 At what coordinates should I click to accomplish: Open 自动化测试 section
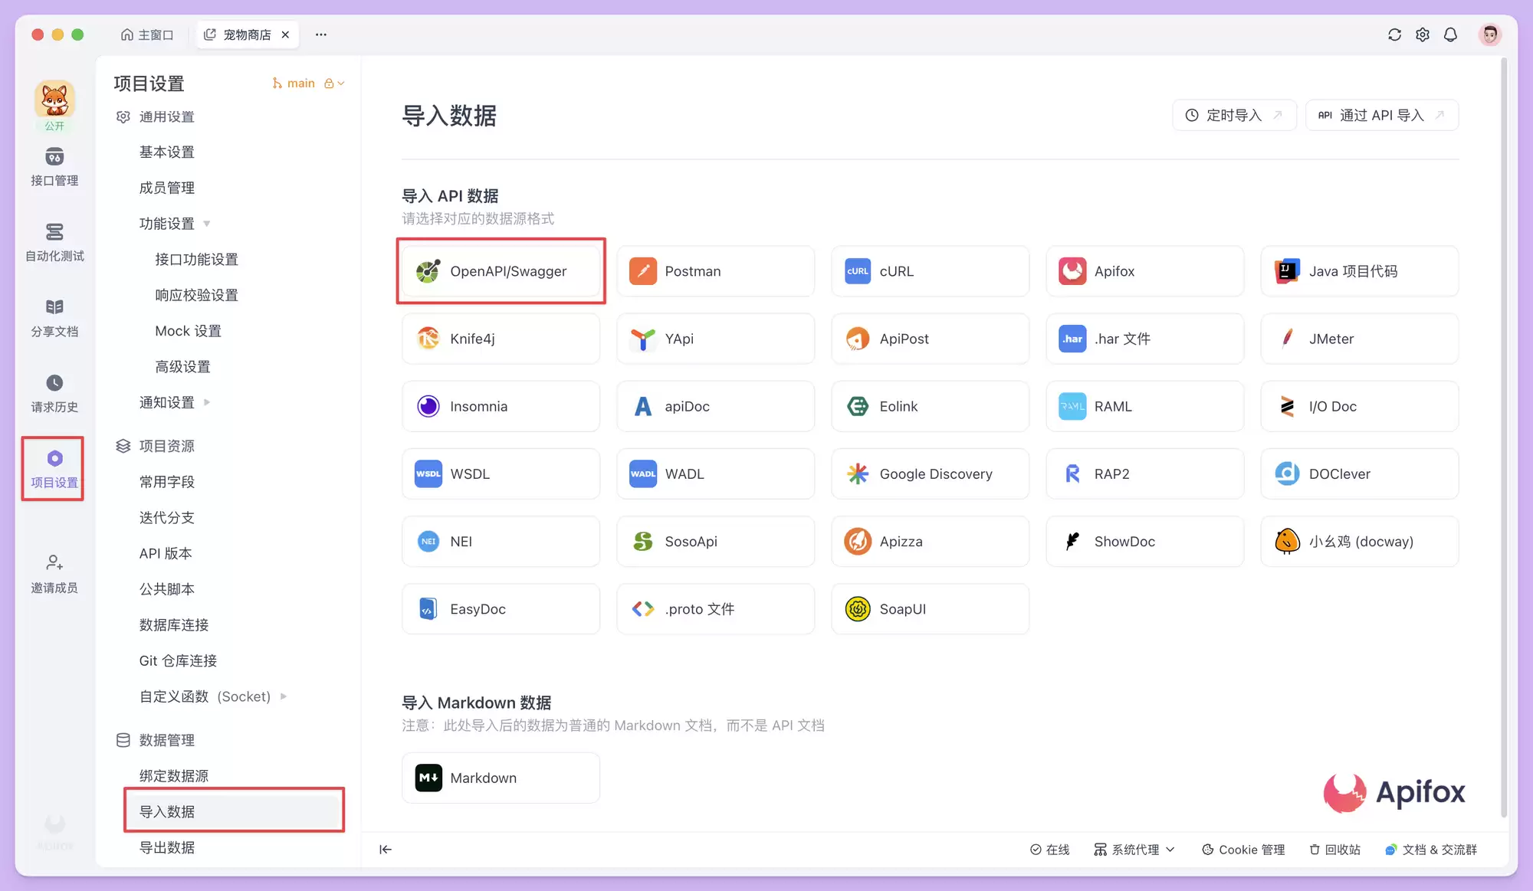(x=54, y=242)
